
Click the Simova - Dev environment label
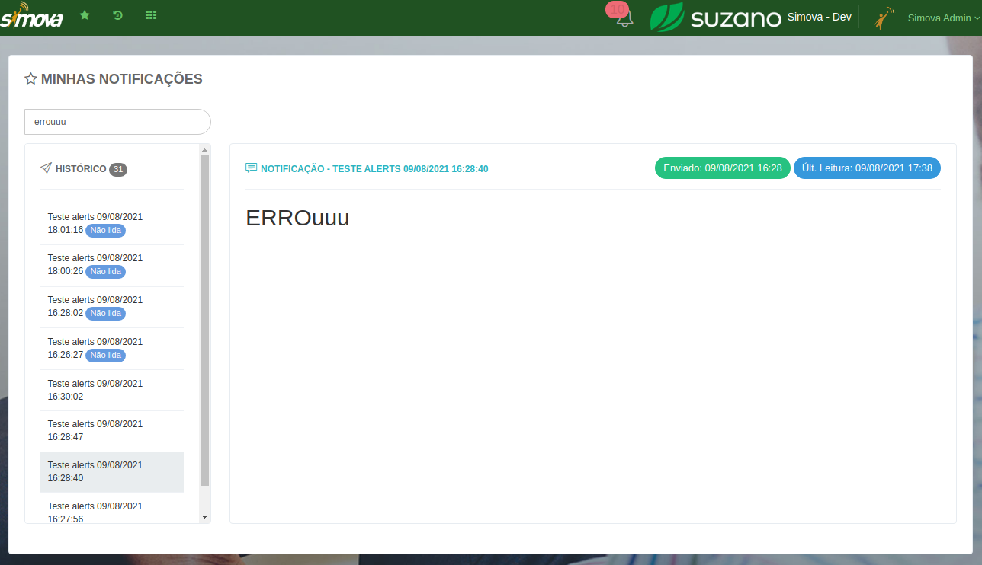point(819,16)
